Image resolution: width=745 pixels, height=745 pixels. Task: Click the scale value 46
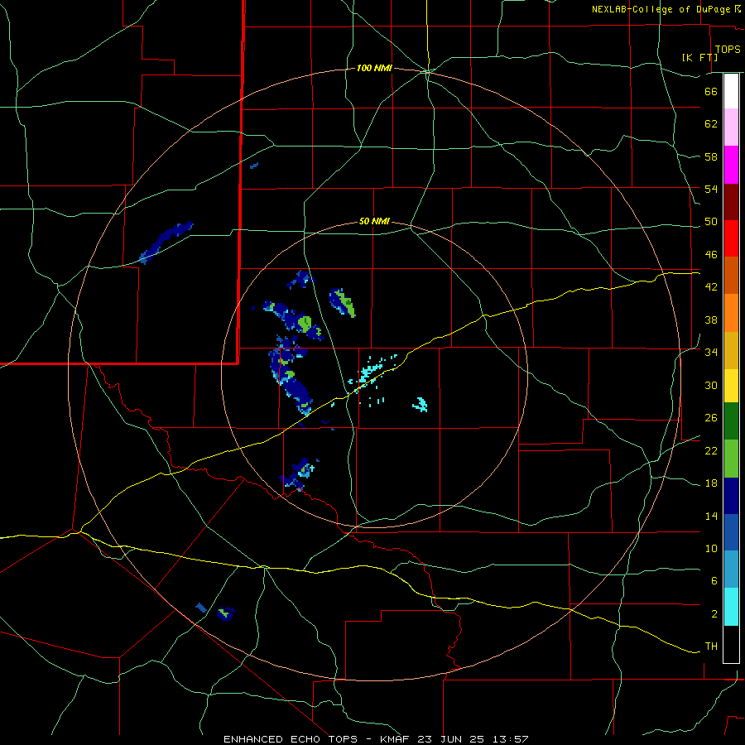[711, 255]
